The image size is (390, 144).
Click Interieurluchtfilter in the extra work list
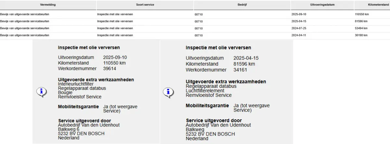76,84
